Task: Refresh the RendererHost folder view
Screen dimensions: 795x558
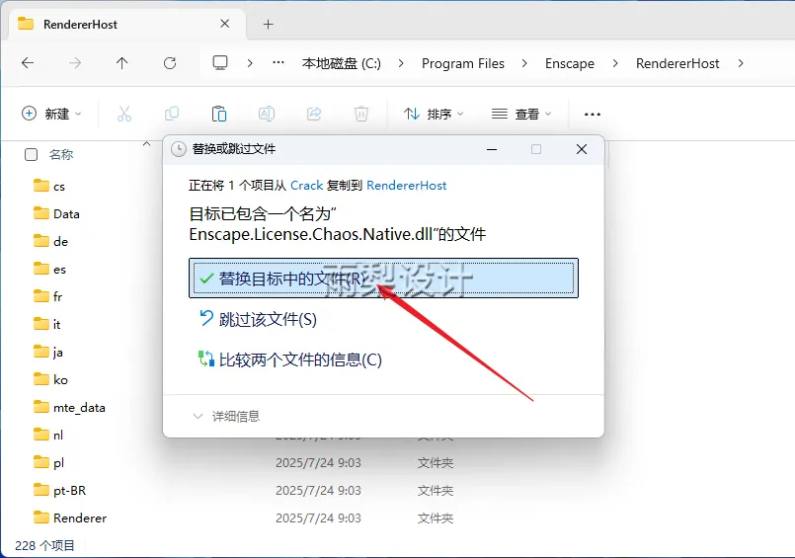Action: (x=170, y=63)
